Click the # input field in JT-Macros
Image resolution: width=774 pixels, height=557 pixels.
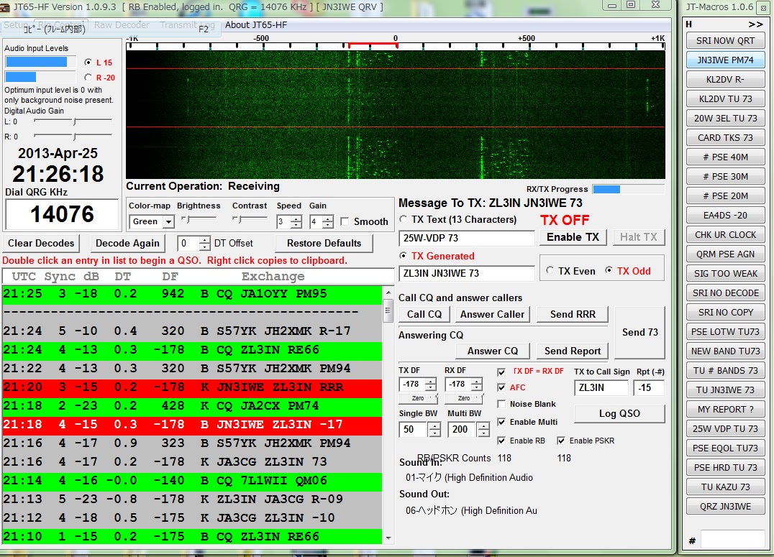point(733,540)
